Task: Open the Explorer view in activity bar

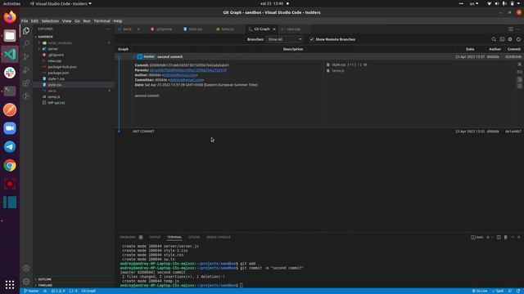Action: (26, 31)
